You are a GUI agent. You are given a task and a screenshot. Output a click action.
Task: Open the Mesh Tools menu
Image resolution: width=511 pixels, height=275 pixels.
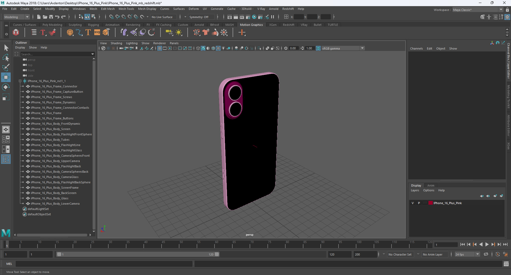(x=126, y=9)
